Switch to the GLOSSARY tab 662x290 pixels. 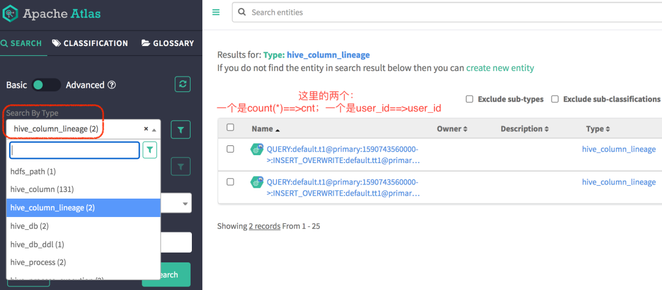pos(167,43)
